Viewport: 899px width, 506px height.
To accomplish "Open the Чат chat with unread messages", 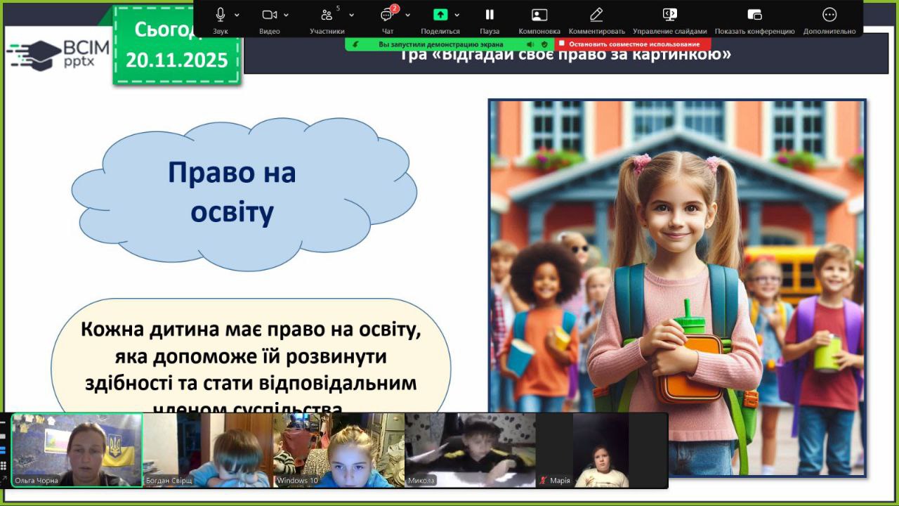I will pyautogui.click(x=387, y=15).
